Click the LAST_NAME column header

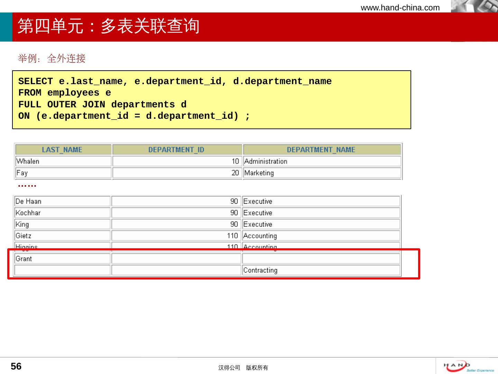pos(63,150)
